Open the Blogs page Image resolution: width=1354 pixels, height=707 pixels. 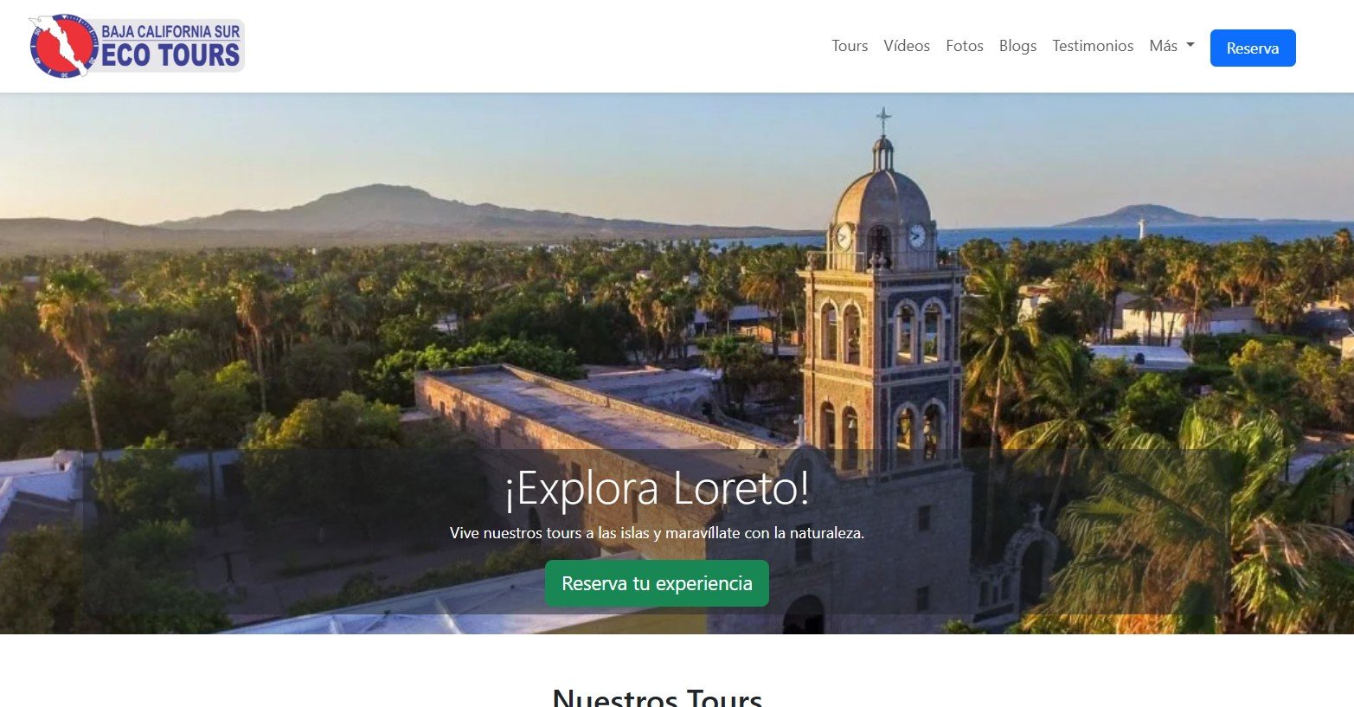[1017, 46]
